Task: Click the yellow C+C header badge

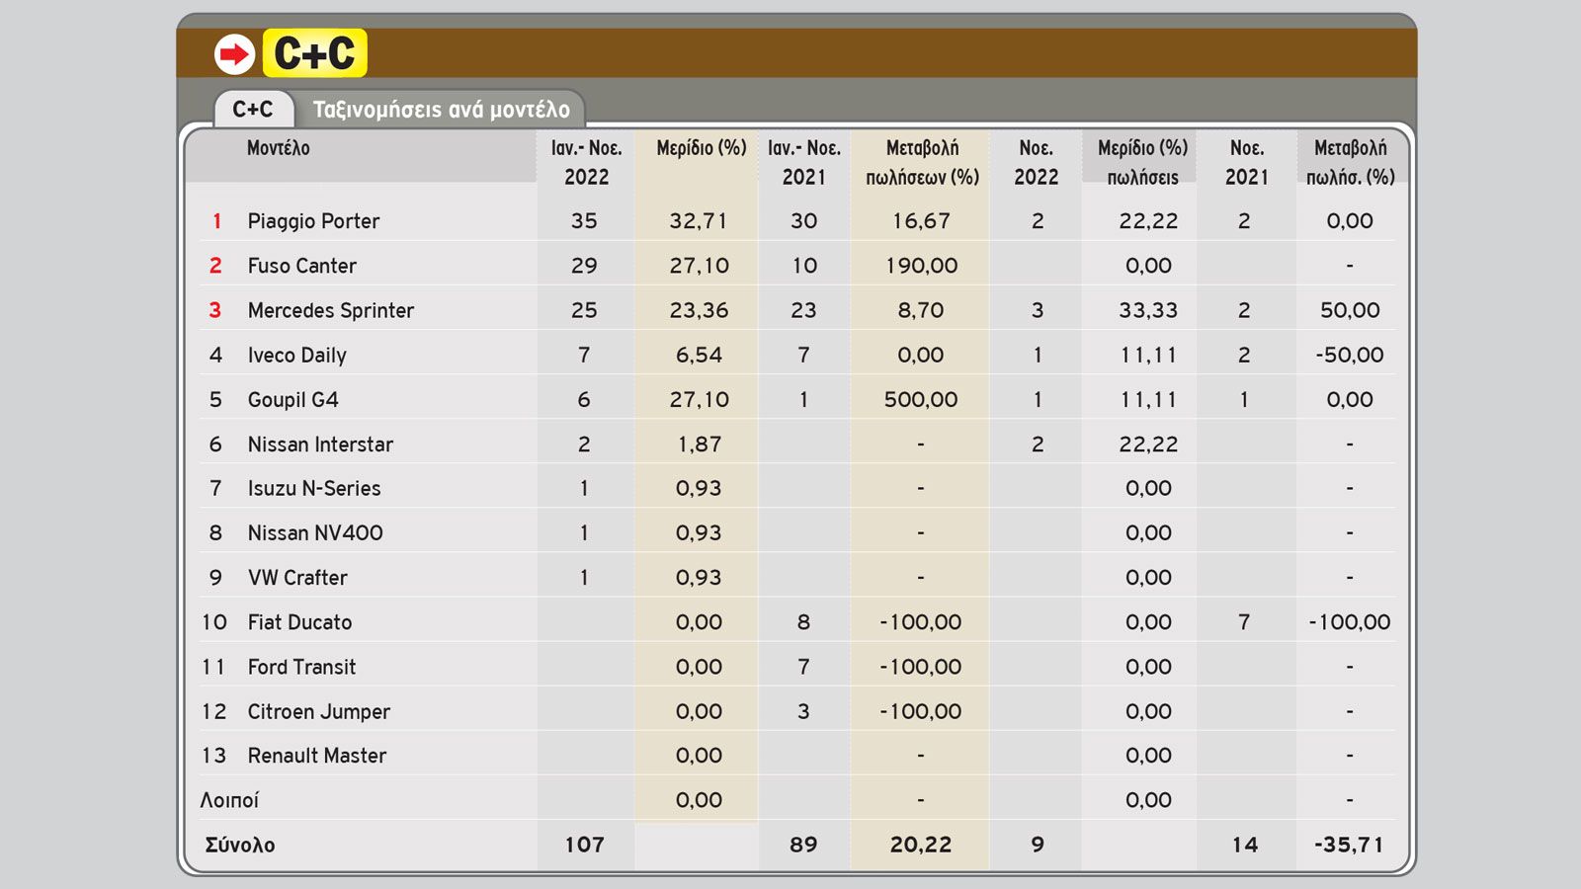Action: click(x=315, y=53)
